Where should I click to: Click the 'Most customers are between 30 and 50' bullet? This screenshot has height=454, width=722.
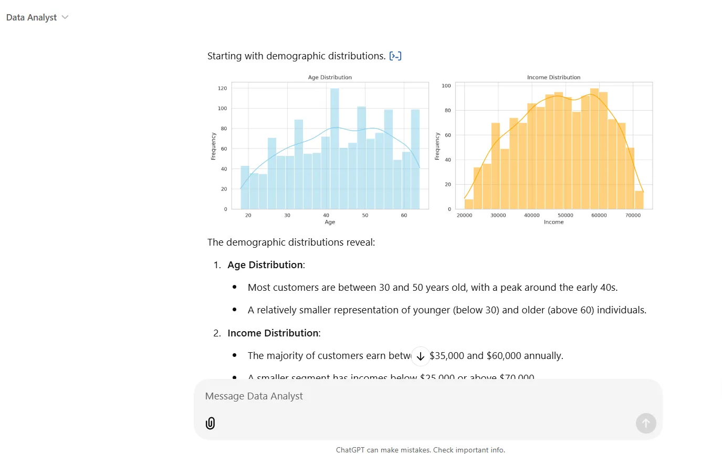[433, 288]
